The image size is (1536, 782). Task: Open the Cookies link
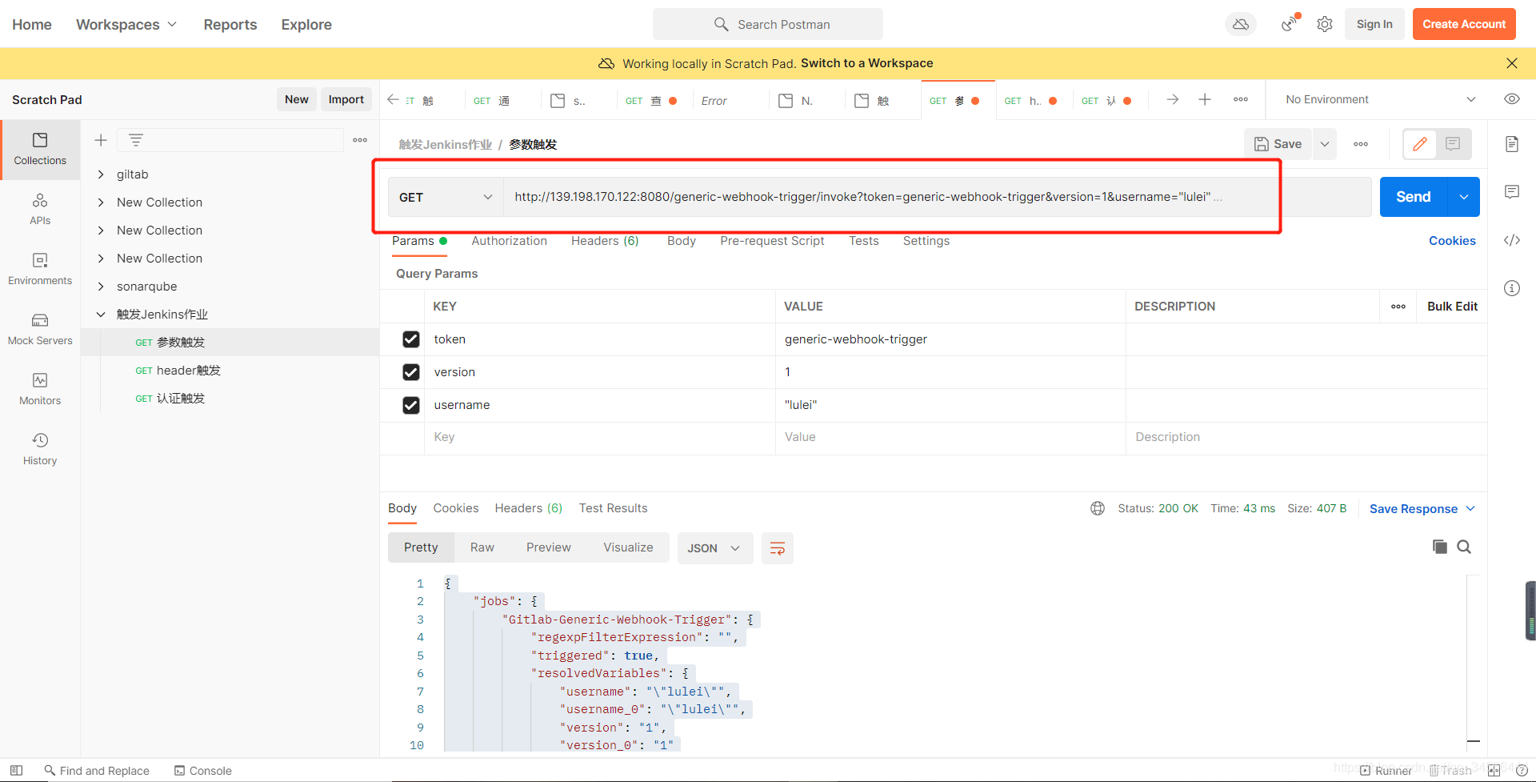pyautogui.click(x=1452, y=241)
